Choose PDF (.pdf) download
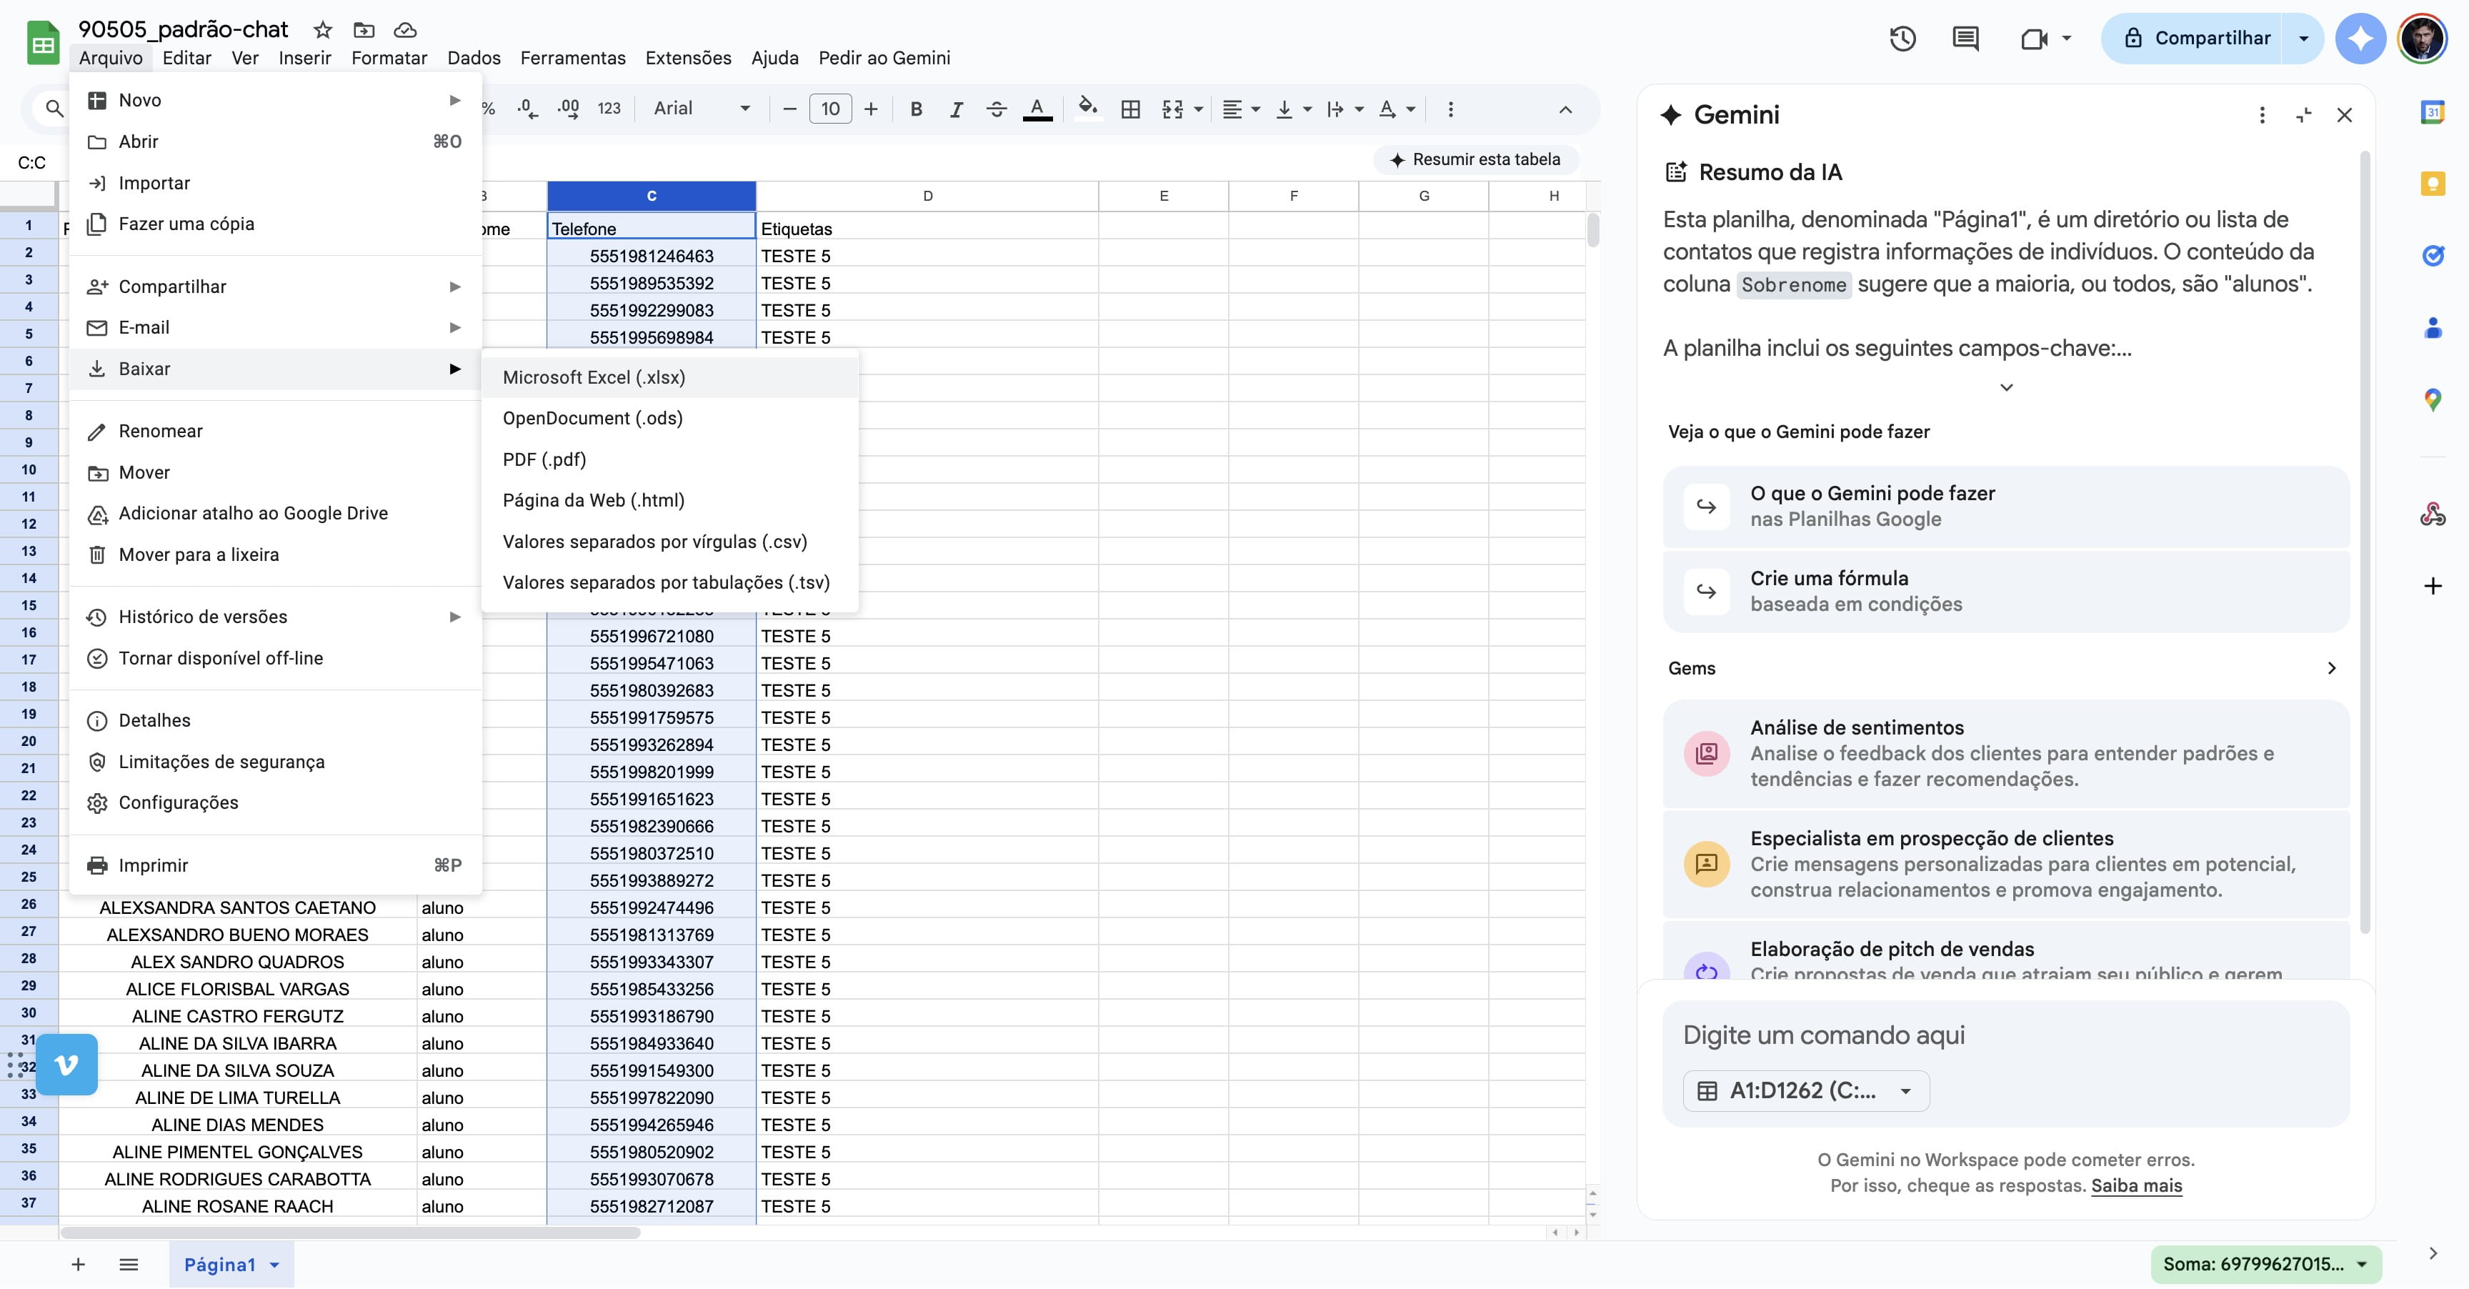Image resolution: width=2469 pixels, height=1289 pixels. coord(669,459)
